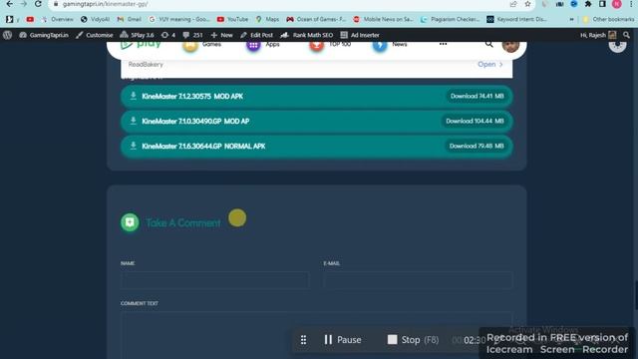Bookmark this page with the star icon
638x359 pixels.
tap(527, 4)
